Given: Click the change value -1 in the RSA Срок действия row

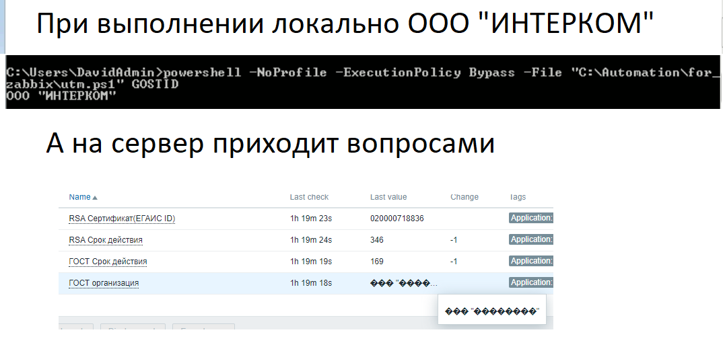Looking at the screenshot, I should point(454,240).
